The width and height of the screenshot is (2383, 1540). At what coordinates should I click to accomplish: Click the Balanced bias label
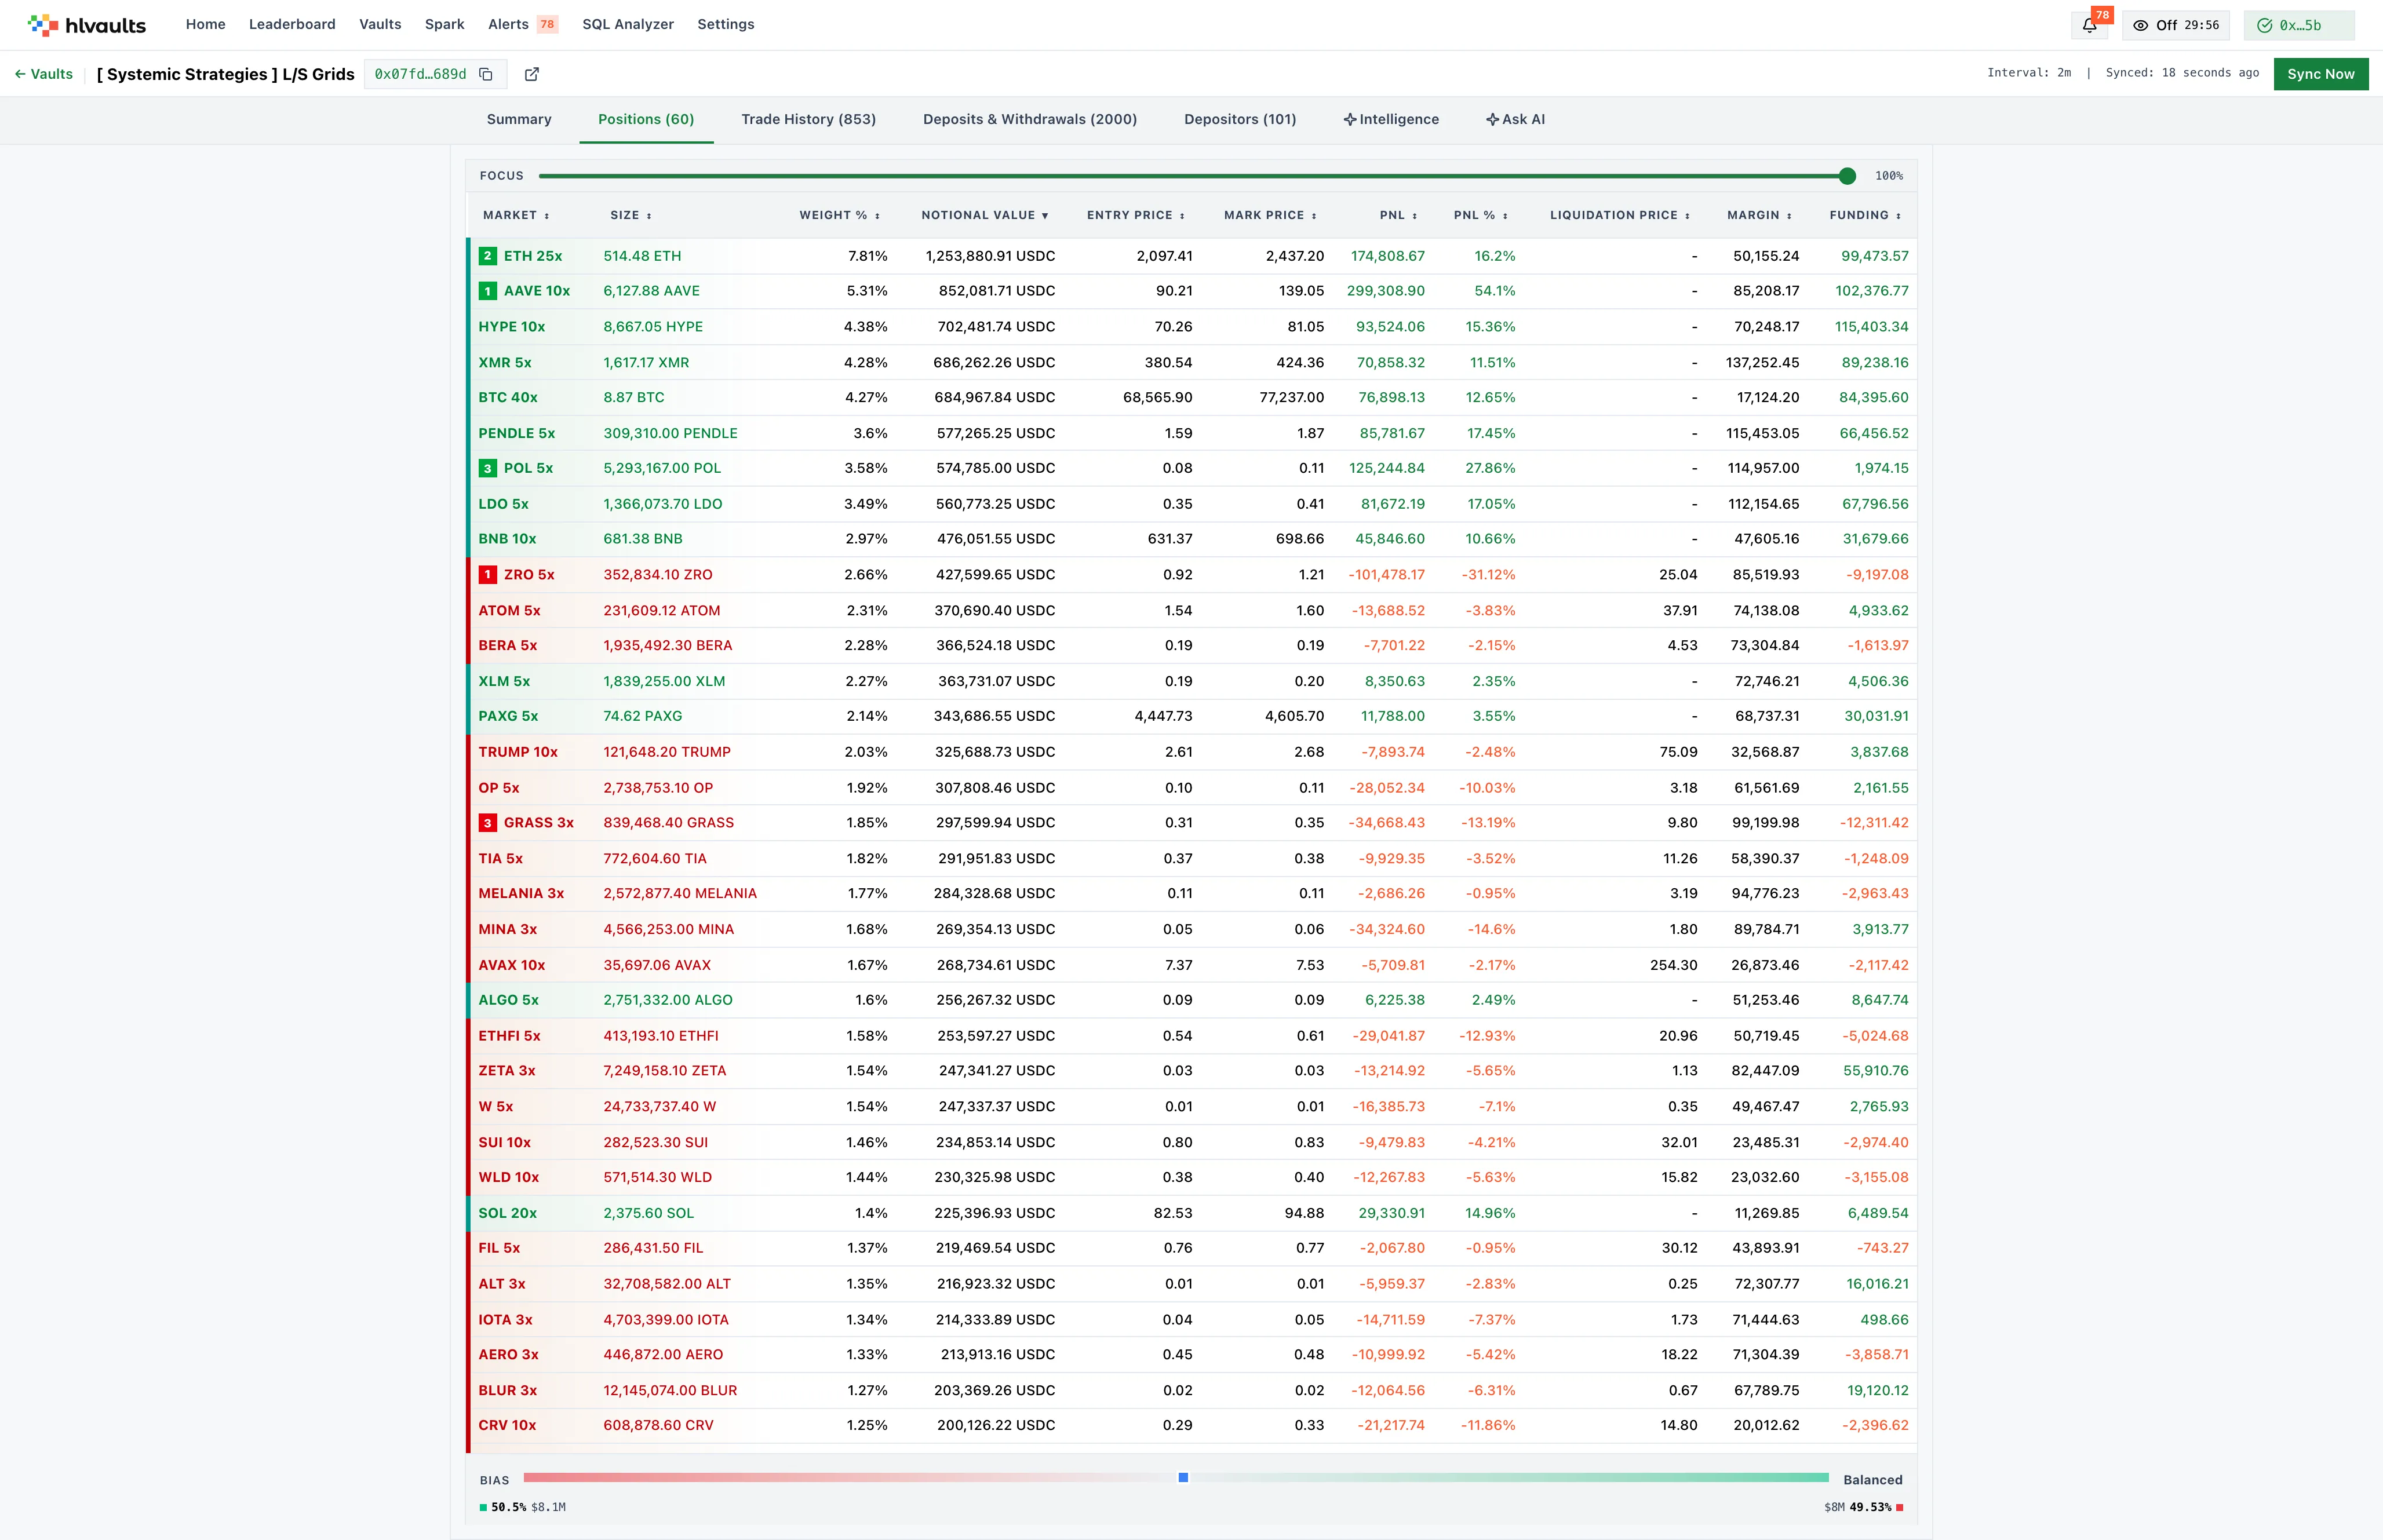[1873, 1480]
